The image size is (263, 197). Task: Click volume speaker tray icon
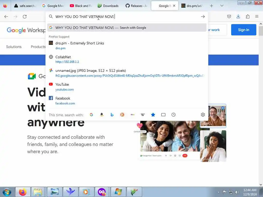click(x=237, y=192)
